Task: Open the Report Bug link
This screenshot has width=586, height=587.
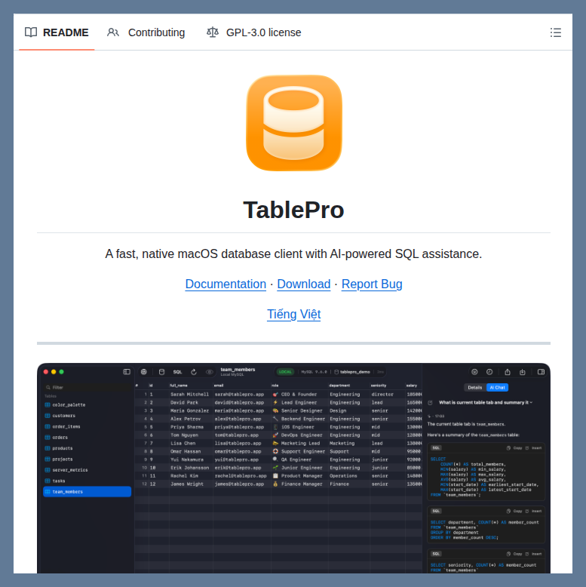Action: tap(372, 284)
